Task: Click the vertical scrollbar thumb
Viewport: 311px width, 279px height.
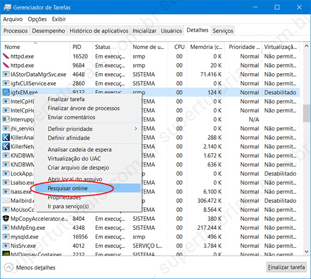Action: (306, 113)
